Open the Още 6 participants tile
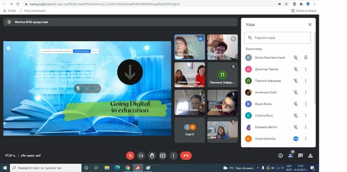The image size is (347, 172). [x=190, y=130]
